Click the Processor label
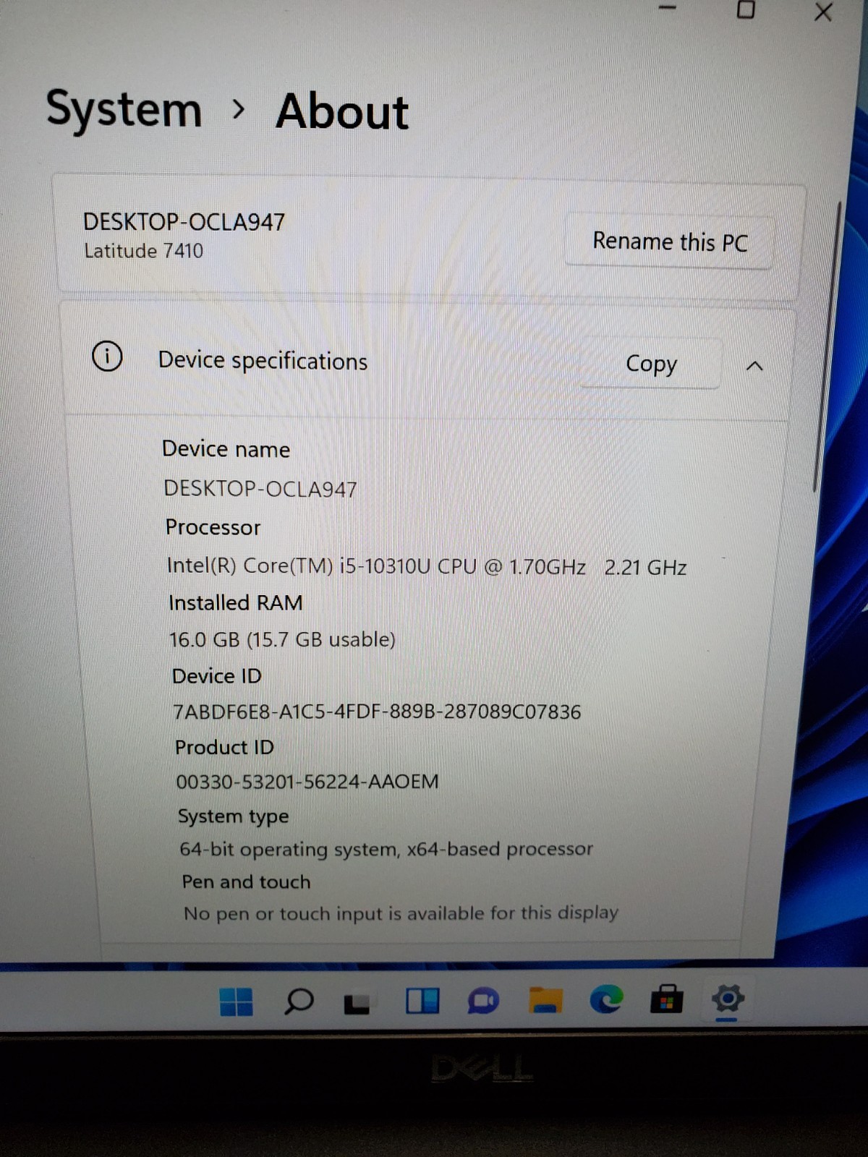 (x=213, y=527)
